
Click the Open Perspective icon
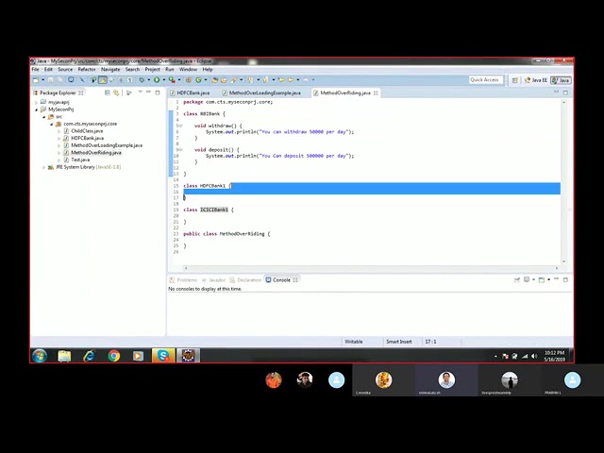click(515, 80)
